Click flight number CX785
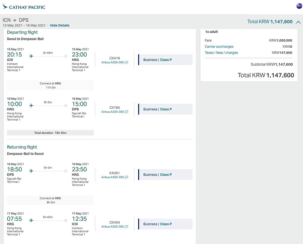 (115, 108)
